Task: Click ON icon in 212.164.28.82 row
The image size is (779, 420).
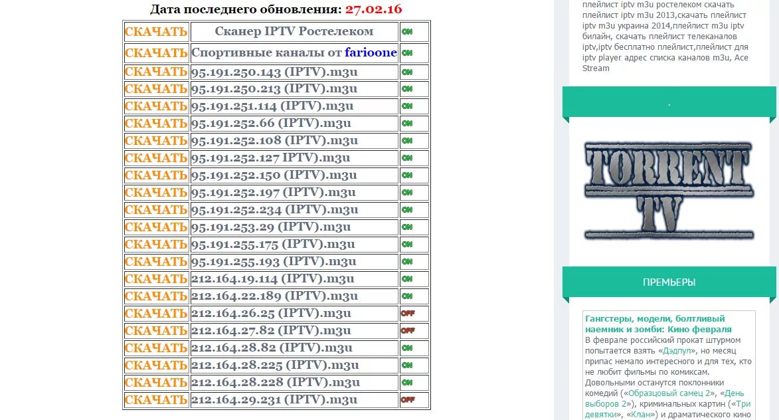Action: click(x=407, y=348)
